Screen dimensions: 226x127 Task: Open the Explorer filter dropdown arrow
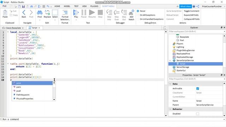pyautogui.click(x=225, y=31)
